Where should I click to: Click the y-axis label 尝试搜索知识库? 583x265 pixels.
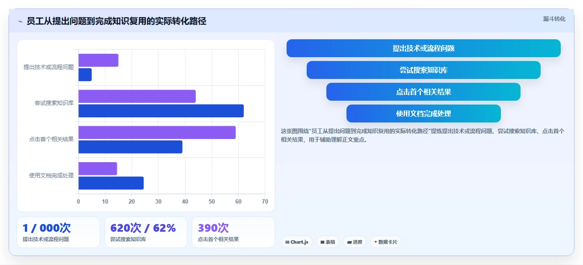click(54, 103)
